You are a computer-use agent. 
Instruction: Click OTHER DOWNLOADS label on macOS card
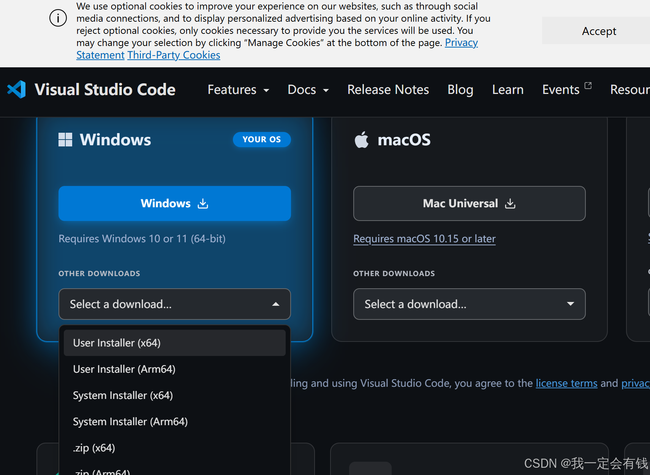[x=394, y=273]
